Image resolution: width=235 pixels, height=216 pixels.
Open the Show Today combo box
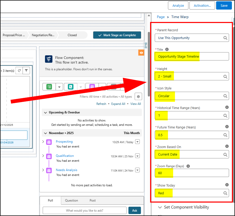192,193
